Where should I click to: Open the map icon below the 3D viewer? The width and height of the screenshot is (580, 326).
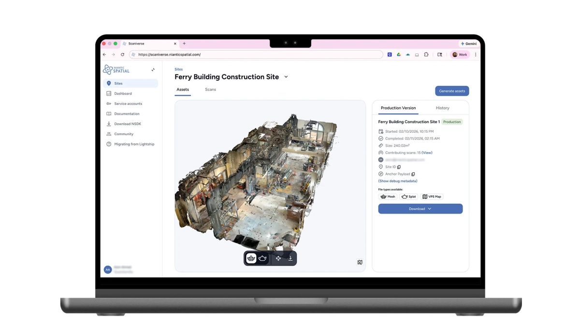pos(360,262)
